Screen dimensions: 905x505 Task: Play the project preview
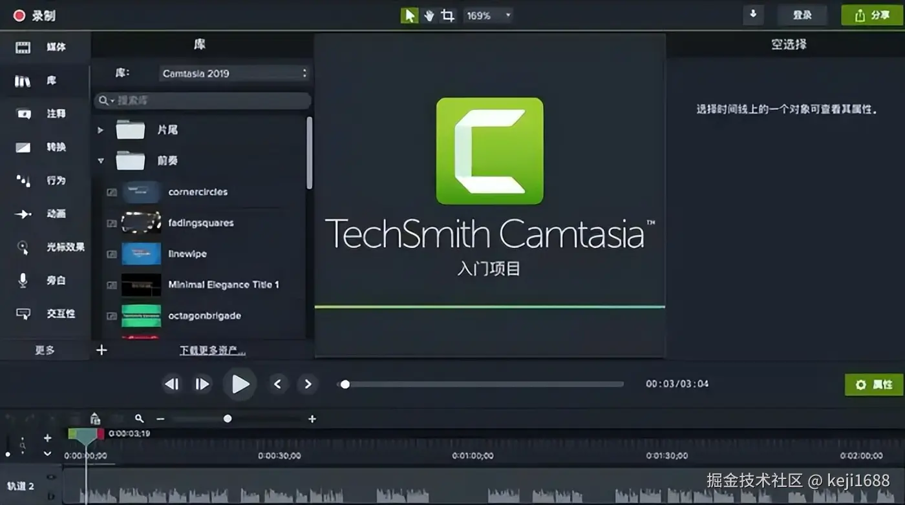coord(240,384)
